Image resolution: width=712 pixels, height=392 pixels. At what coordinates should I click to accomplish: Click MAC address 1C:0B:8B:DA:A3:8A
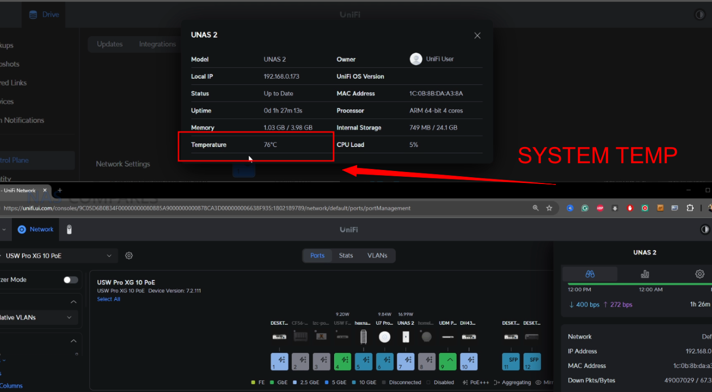point(436,94)
